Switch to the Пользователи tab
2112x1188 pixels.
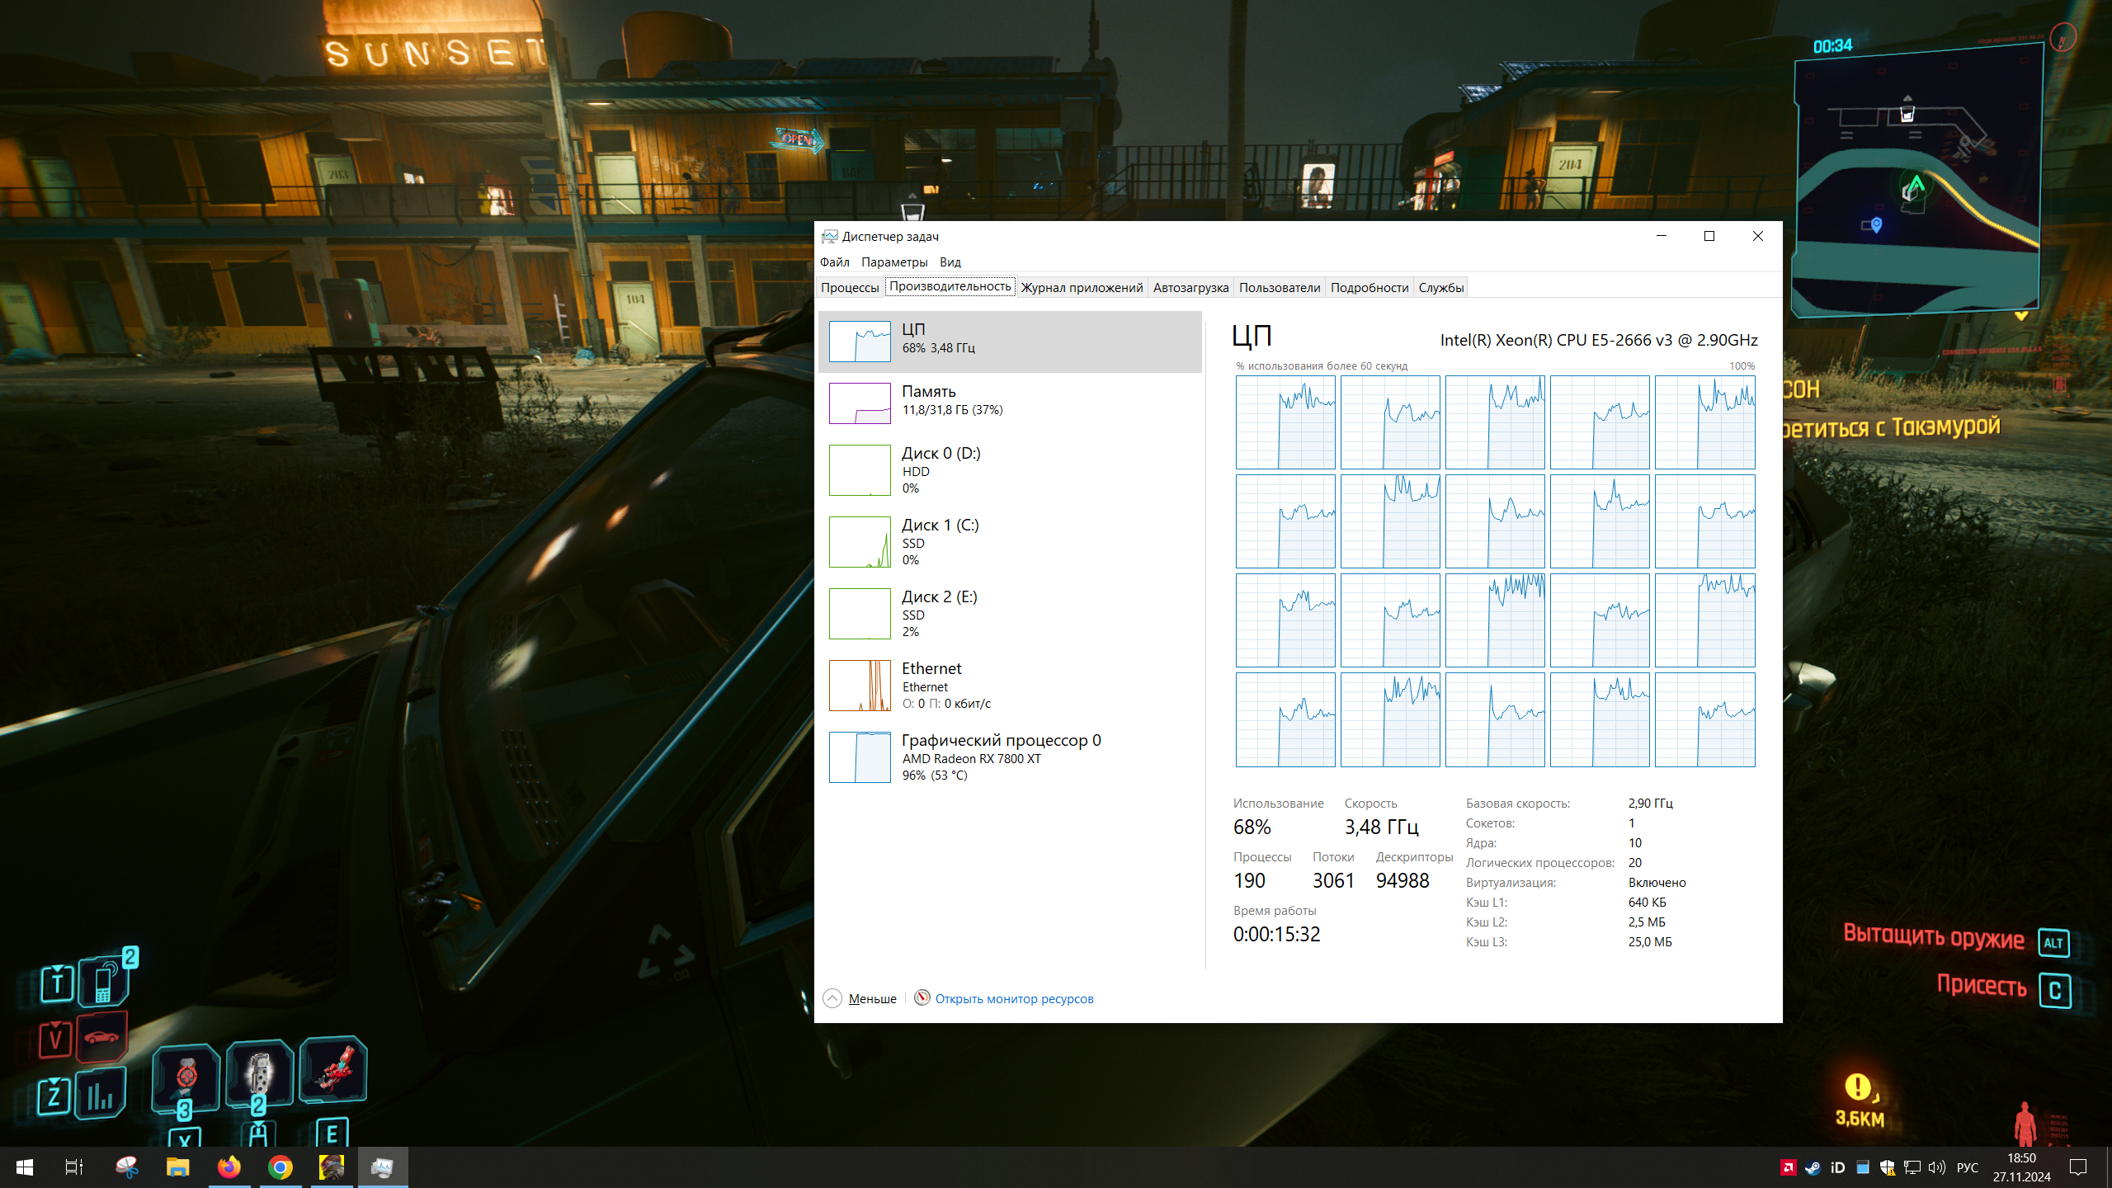point(1280,287)
